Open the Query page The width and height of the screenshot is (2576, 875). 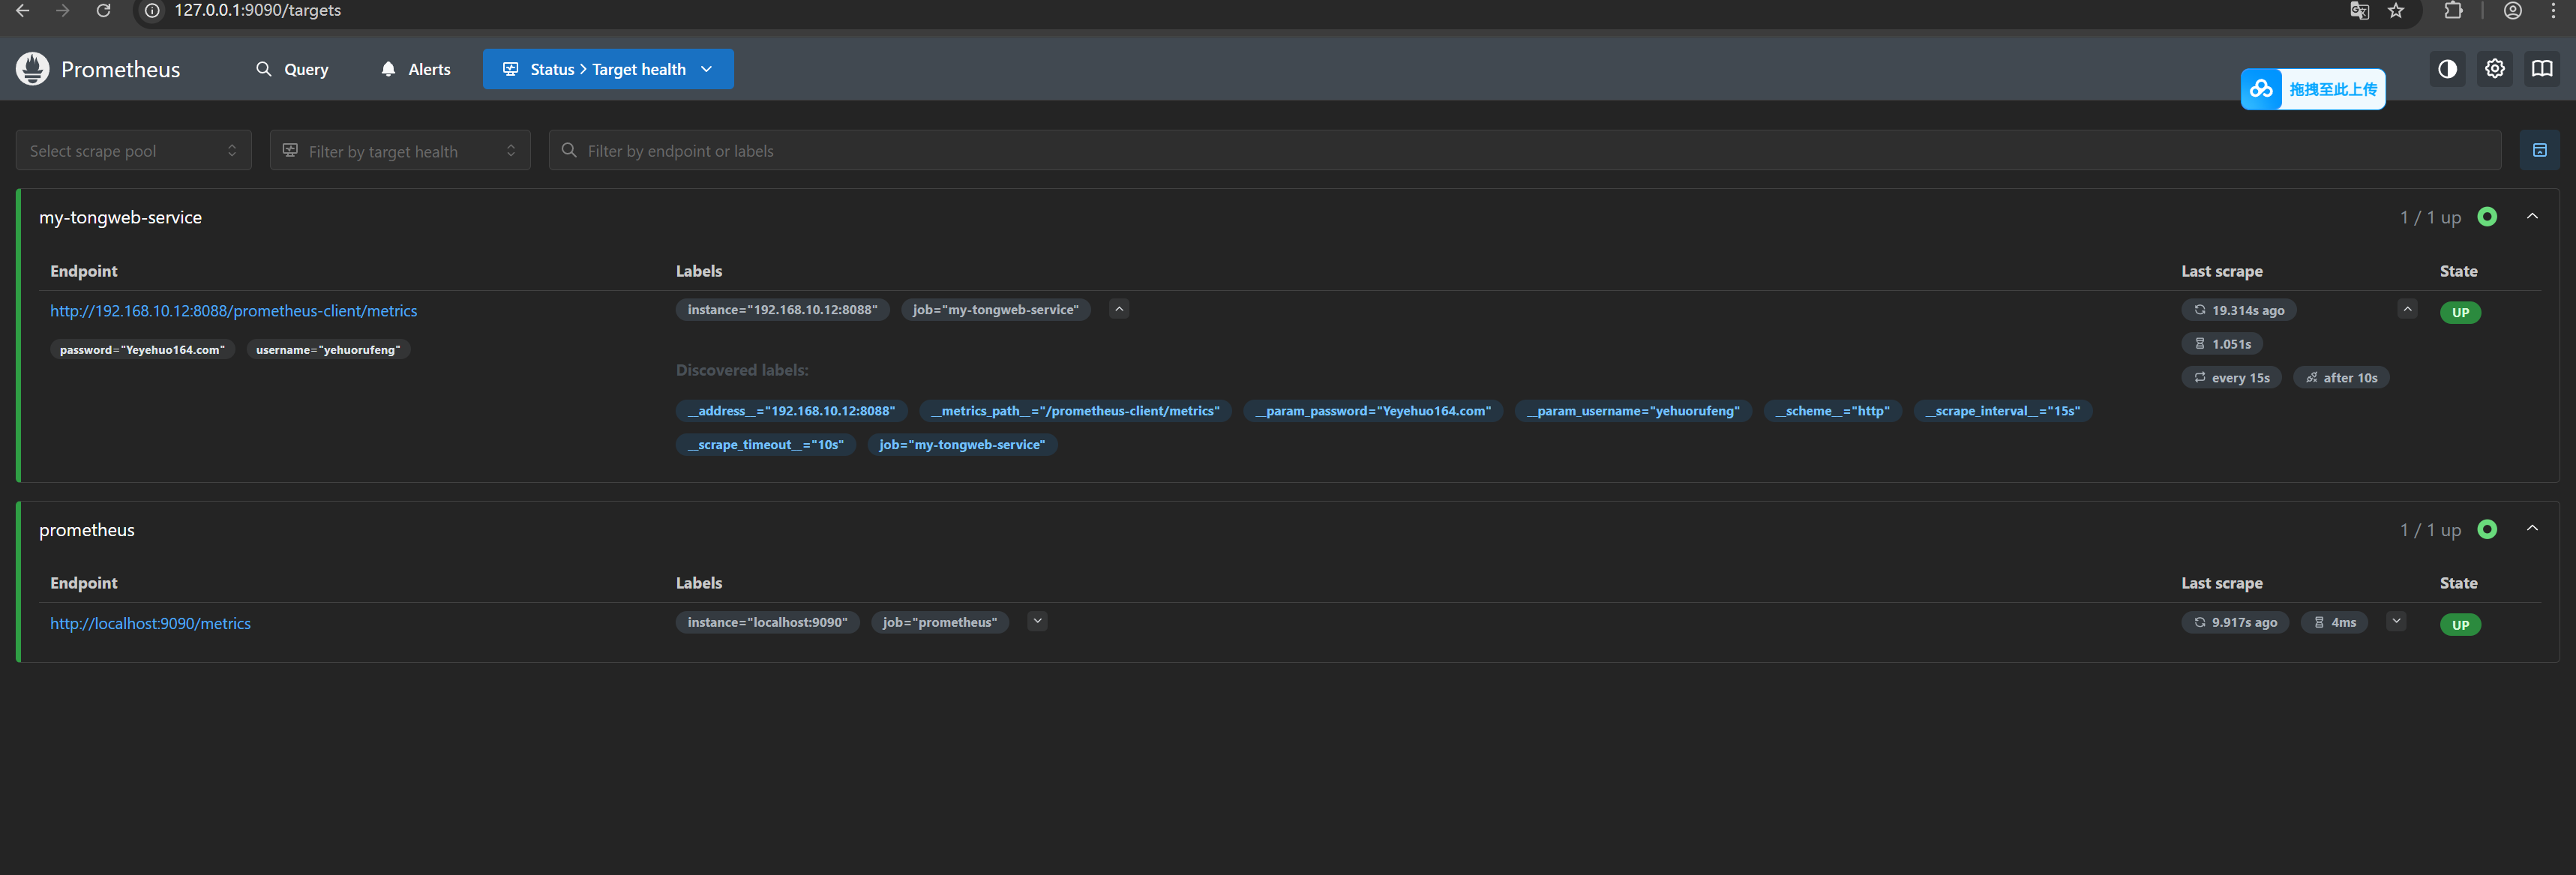(x=292, y=69)
